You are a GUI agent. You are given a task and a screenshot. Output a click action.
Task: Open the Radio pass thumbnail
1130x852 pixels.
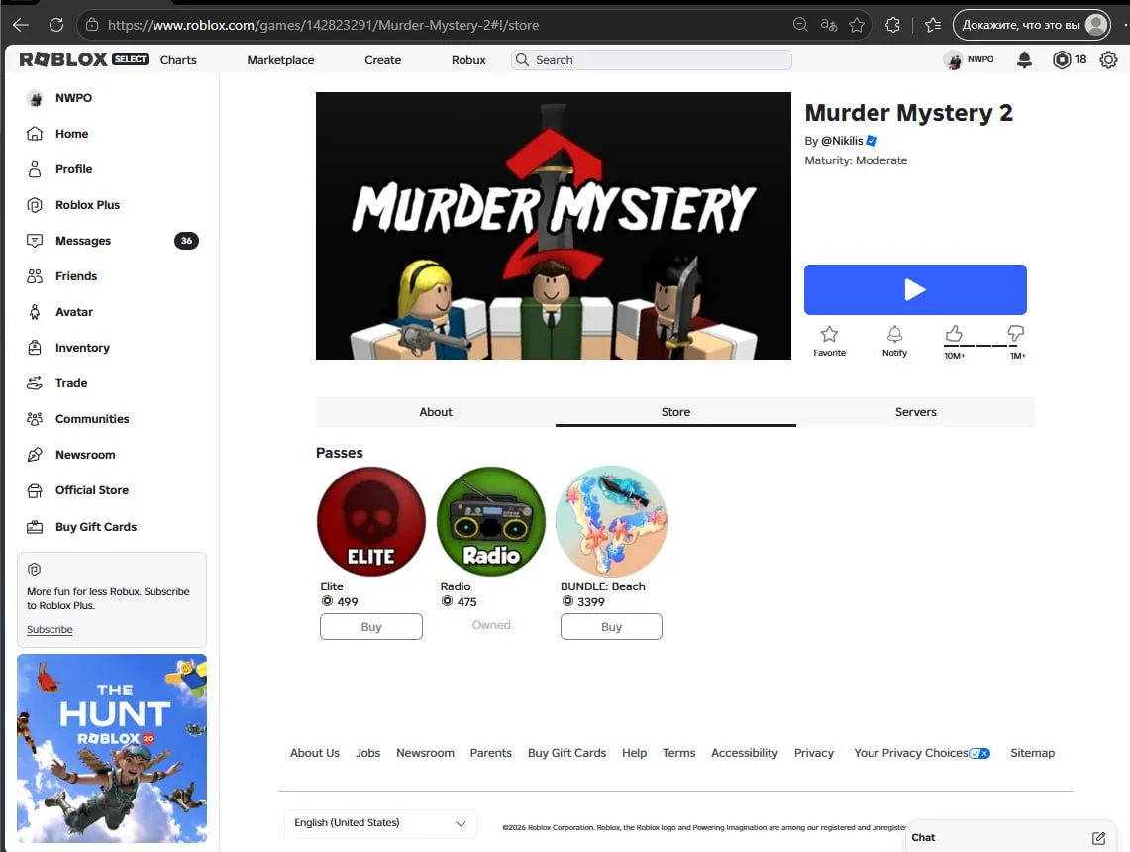(x=491, y=521)
